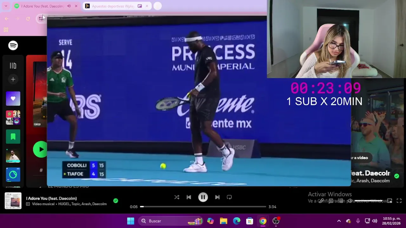406x228 pixels.
Task: Open the connect to a device icon
Action: pyautogui.click(x=340, y=201)
